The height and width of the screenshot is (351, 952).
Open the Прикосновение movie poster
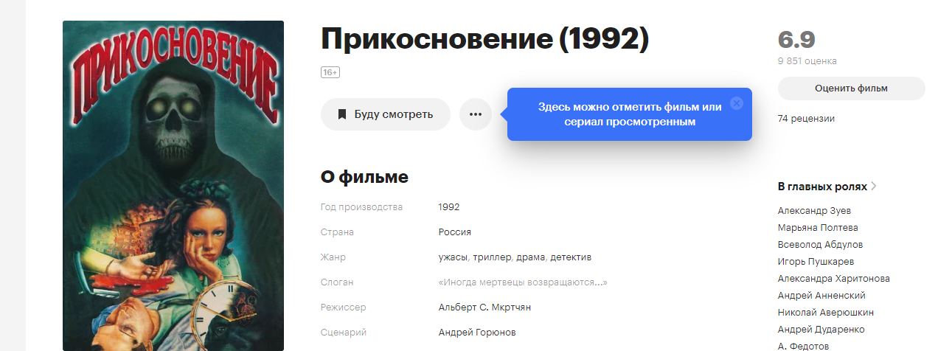(173, 186)
